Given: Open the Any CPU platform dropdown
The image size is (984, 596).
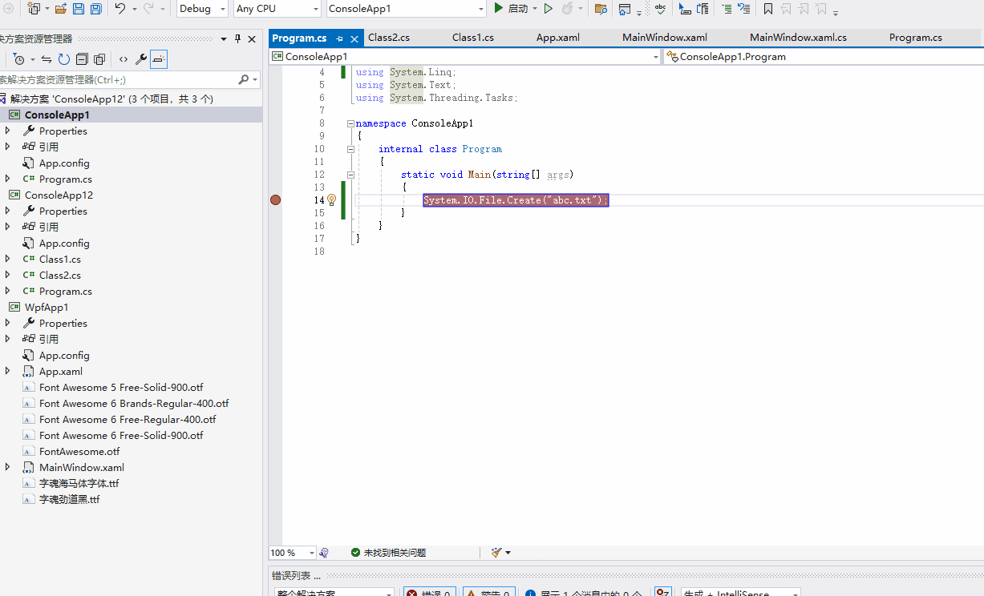Looking at the screenshot, I should point(314,9).
